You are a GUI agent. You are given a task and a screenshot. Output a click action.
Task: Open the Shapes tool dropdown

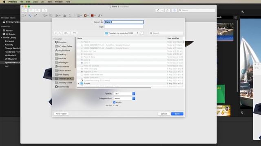point(45,15)
